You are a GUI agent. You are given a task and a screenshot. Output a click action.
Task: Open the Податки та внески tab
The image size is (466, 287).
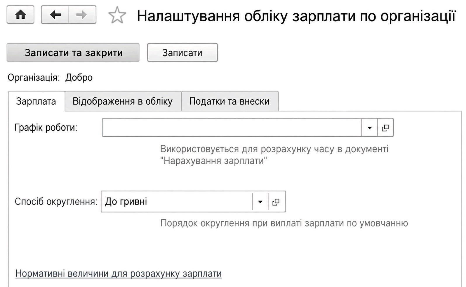[229, 101]
